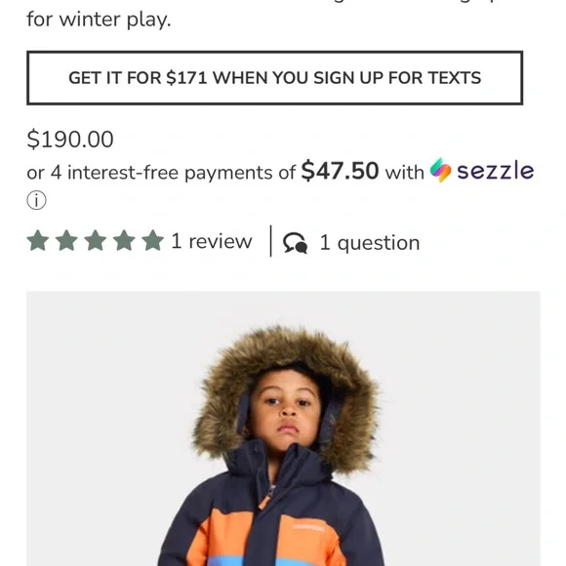Select the first rating star
Screen dimensions: 566x566
click(38, 240)
